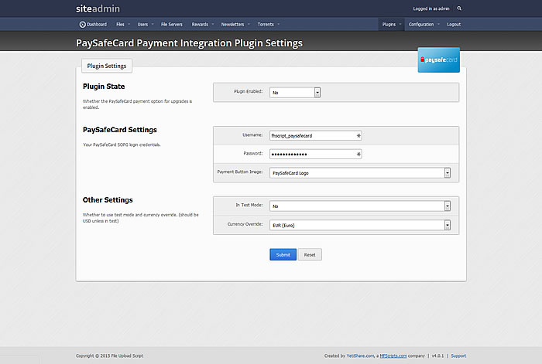Viewport: 542px width, 364px height.
Task: Click the Username input field
Action: 316,135
